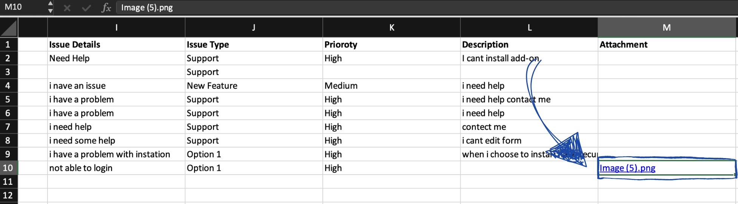Expand the Name Box dropdown arrows
This screenshot has width=738, height=204.
[x=50, y=7]
